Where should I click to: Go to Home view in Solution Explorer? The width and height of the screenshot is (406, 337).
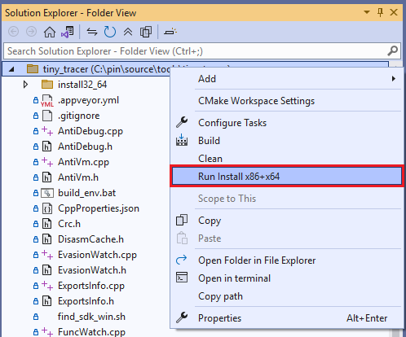click(x=50, y=32)
